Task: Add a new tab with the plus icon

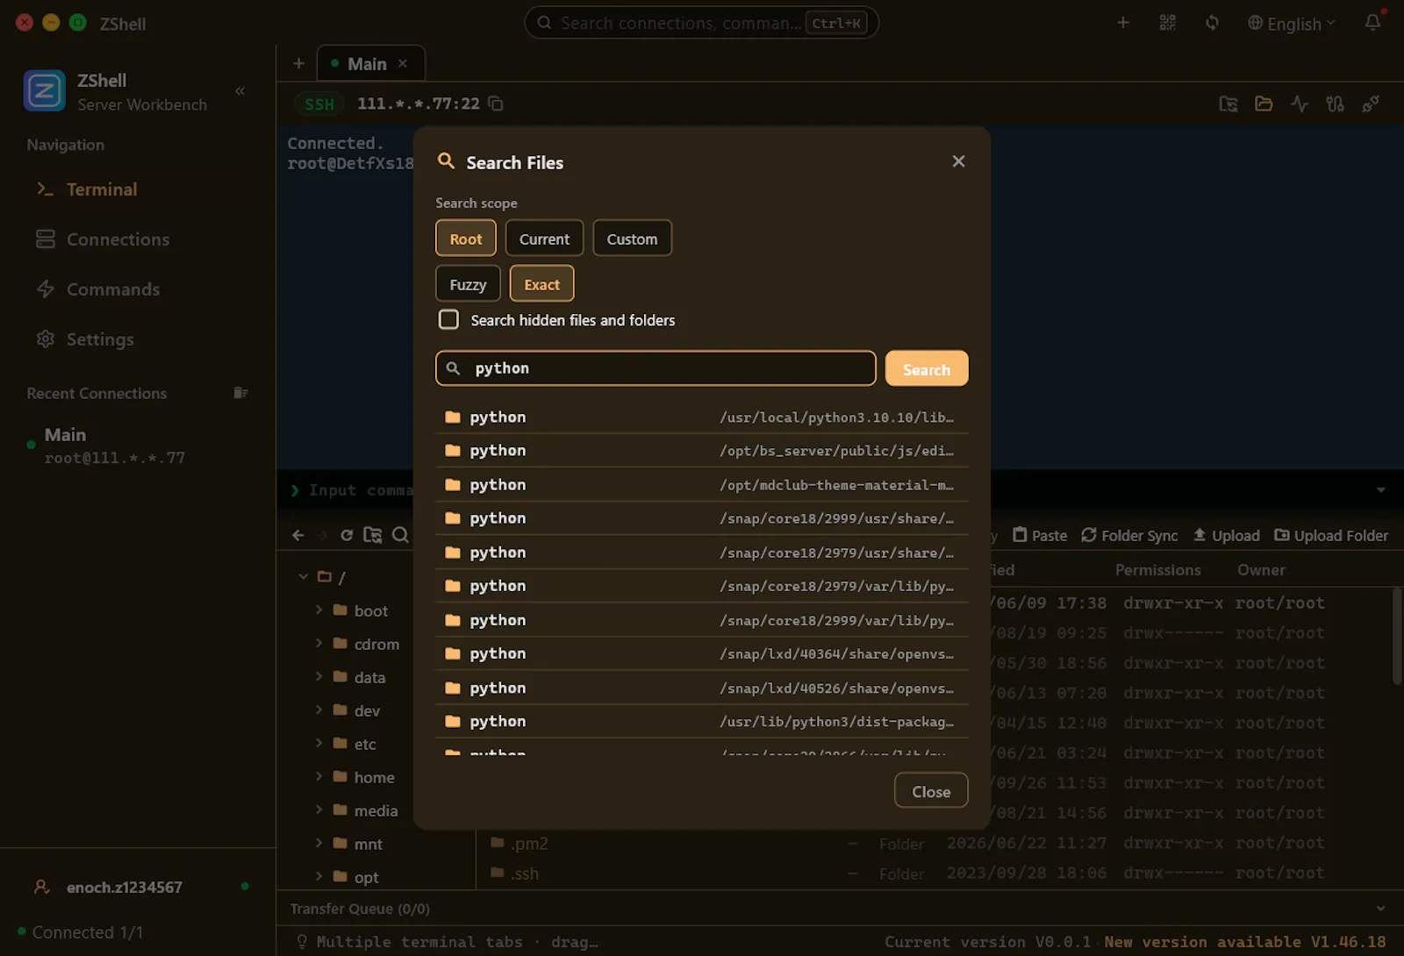Action: click(x=298, y=63)
